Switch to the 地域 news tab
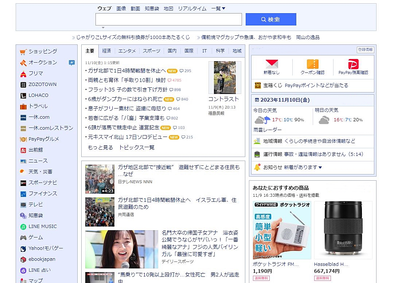Viewport: 398px width, 283px height. [237, 51]
